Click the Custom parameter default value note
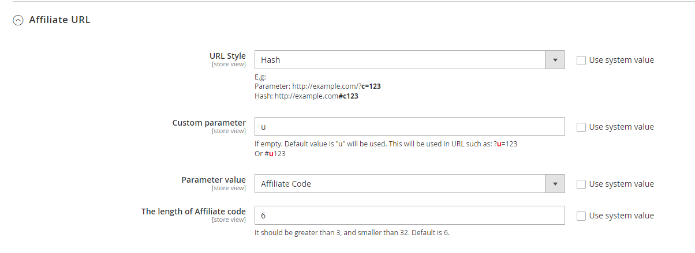The image size is (695, 253). 386,144
